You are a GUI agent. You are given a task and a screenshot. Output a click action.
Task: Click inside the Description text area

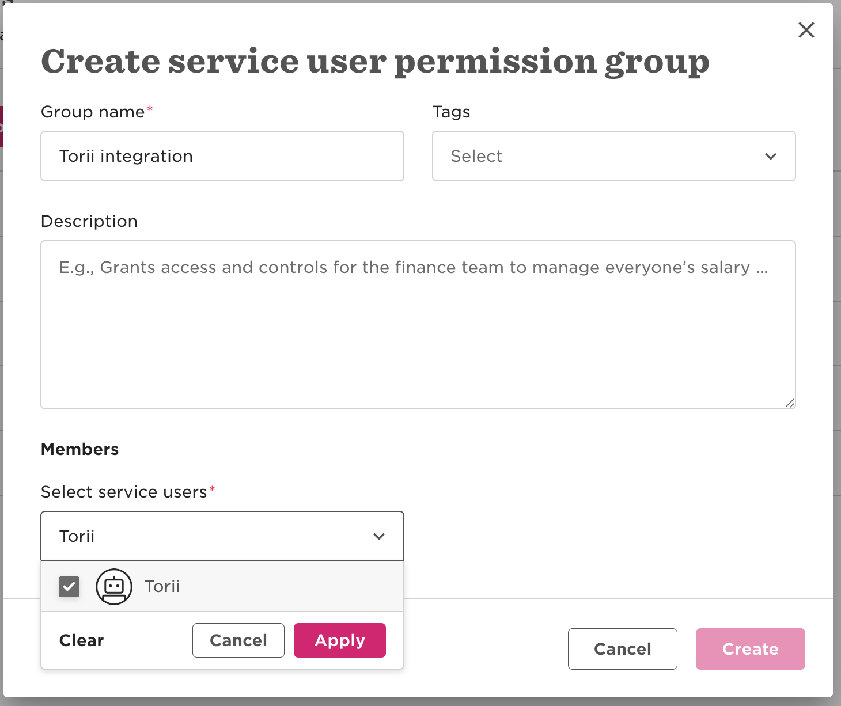point(418,325)
